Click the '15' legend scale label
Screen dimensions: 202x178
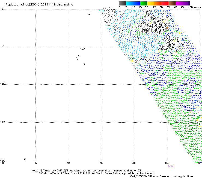click(x=140, y=7)
